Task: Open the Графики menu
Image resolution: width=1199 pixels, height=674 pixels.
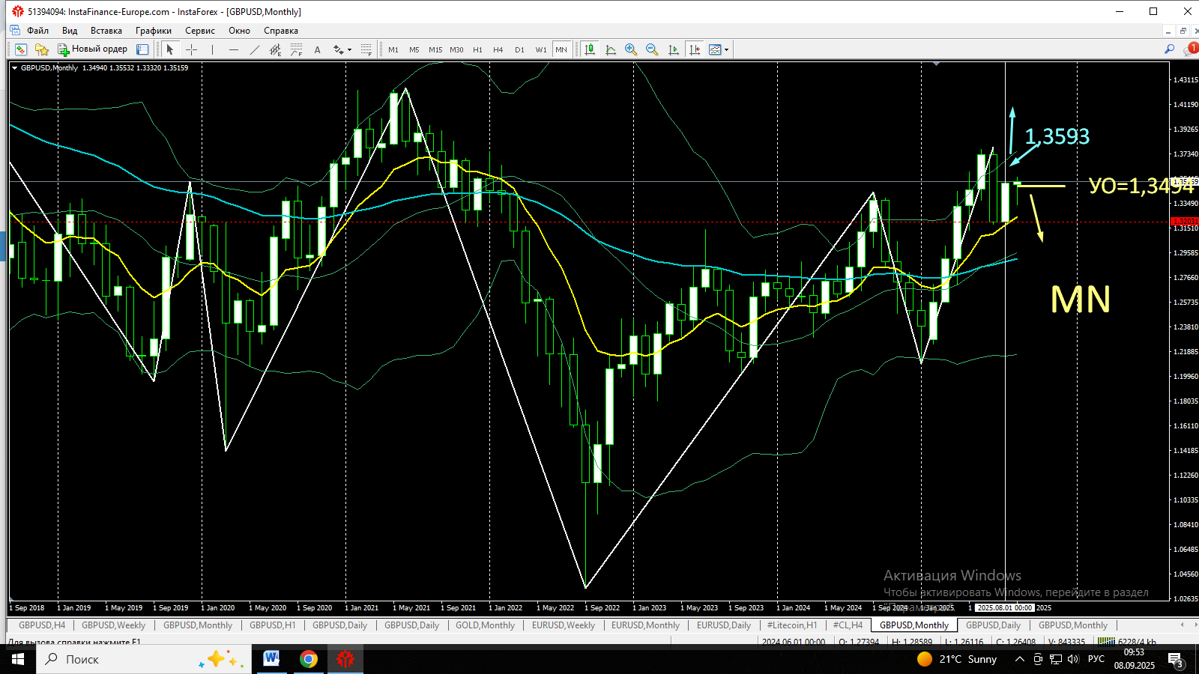Action: tap(154, 31)
